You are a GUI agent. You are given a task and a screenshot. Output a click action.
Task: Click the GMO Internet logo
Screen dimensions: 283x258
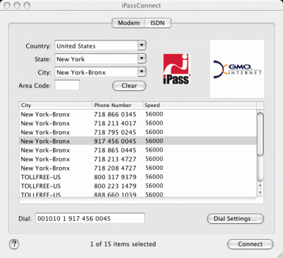(237, 69)
